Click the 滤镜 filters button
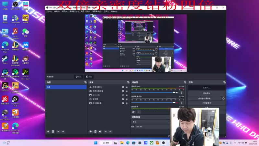 point(89,77)
